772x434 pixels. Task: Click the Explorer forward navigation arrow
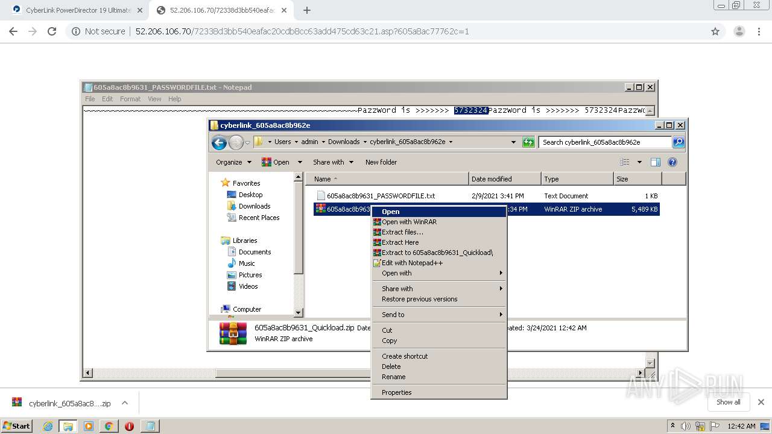pos(236,142)
